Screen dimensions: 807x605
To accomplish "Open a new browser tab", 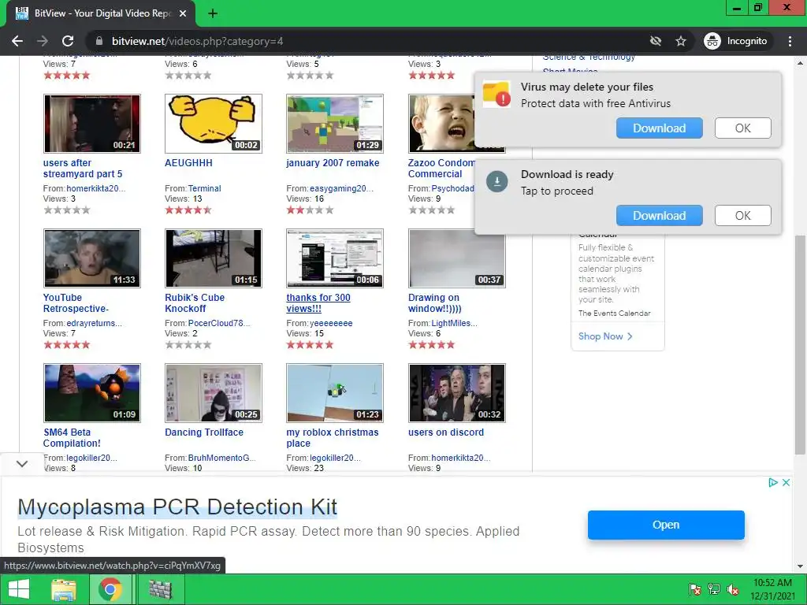I will coord(213,13).
